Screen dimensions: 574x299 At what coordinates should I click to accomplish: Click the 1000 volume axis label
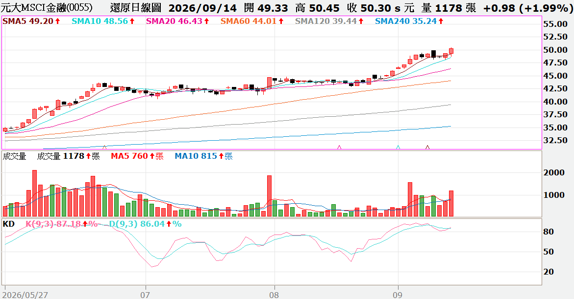554,195
